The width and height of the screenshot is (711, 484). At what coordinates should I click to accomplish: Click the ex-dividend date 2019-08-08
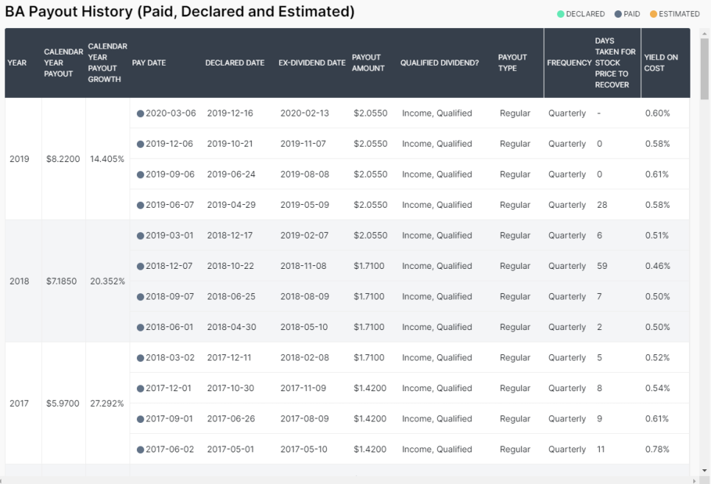click(304, 174)
